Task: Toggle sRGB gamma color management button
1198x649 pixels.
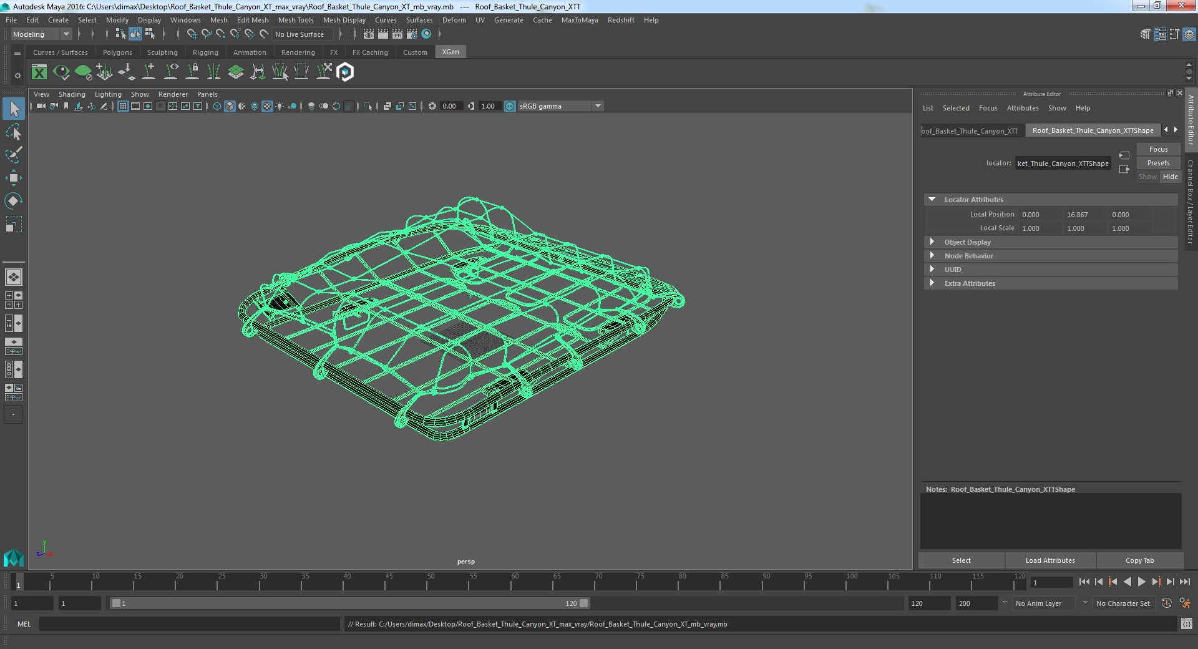Action: pos(510,106)
